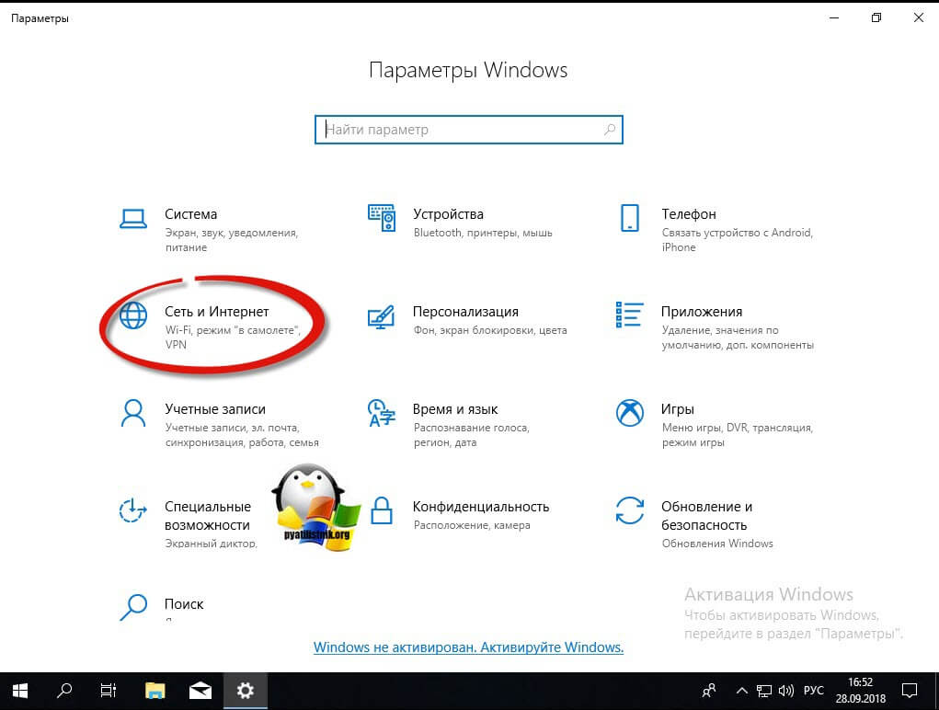Open the Приложения apps list icon

629,315
